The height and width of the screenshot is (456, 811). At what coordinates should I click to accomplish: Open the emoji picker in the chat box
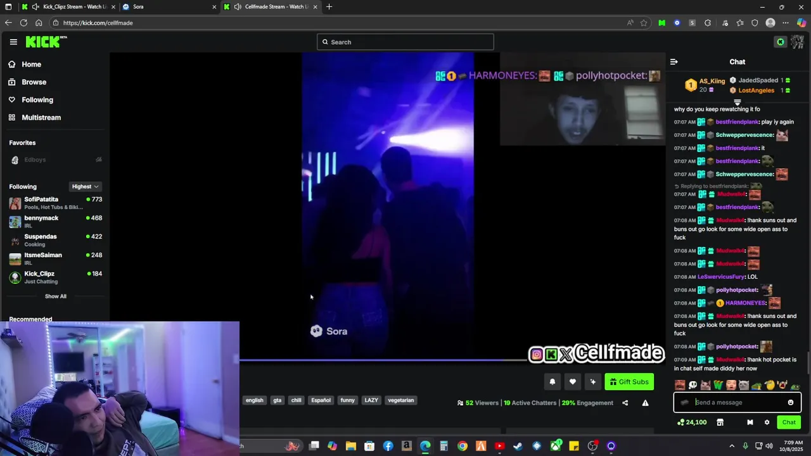click(790, 402)
